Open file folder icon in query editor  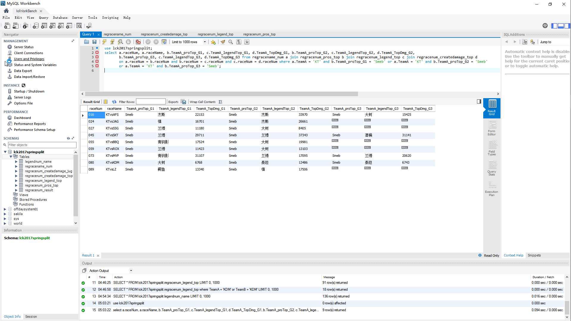pyautogui.click(x=87, y=42)
